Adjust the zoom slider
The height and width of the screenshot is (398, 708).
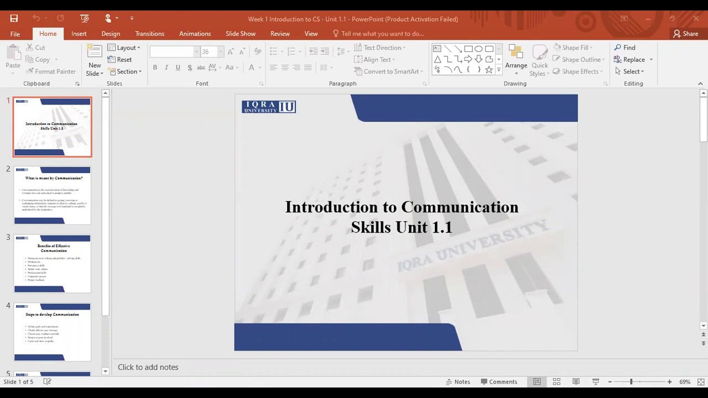[631, 381]
